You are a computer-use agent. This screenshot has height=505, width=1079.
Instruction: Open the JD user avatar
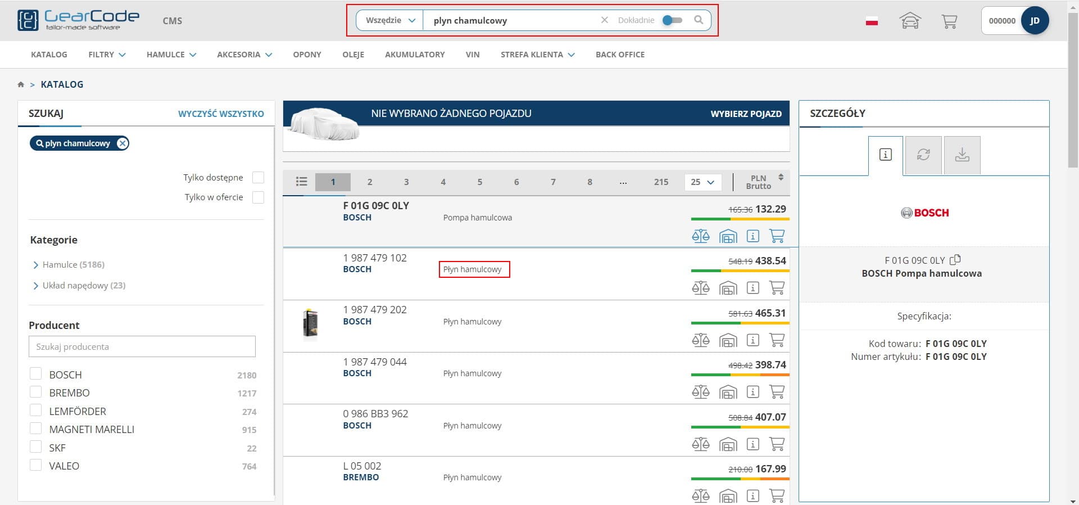(1035, 21)
